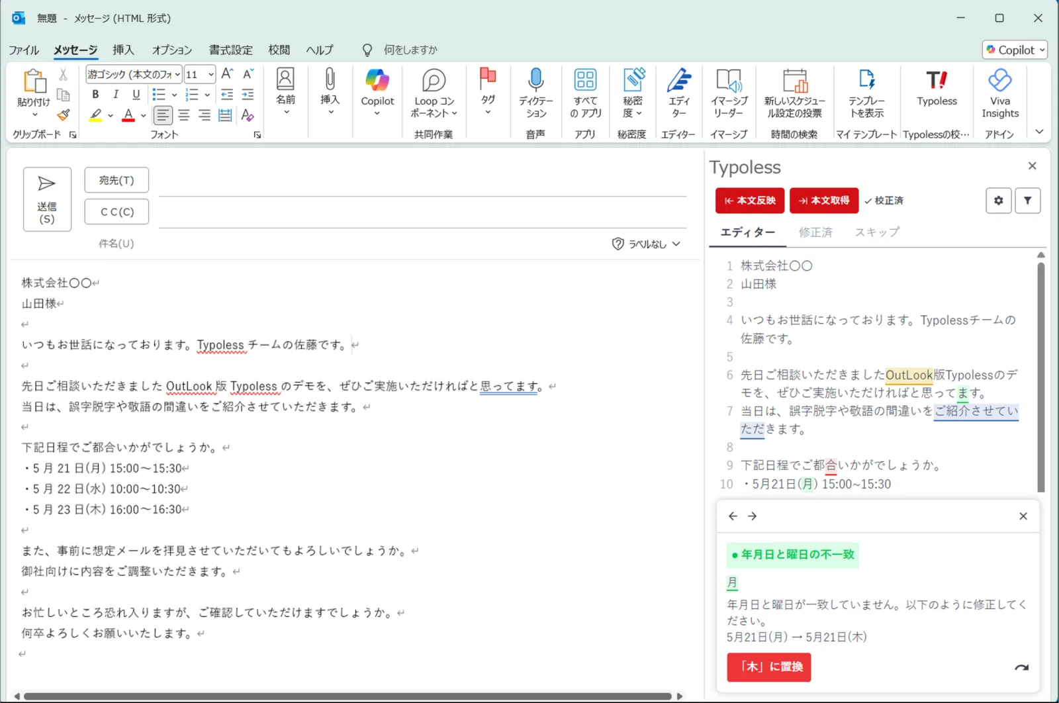The width and height of the screenshot is (1059, 703).
Task: Open All Apps (すべてのアプリ)
Action: coord(585,93)
